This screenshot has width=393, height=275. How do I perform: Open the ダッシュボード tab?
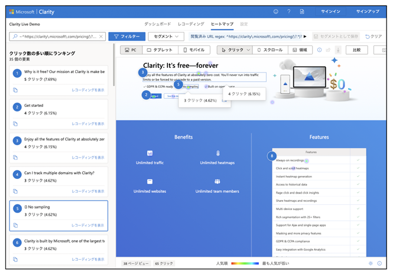coord(157,24)
